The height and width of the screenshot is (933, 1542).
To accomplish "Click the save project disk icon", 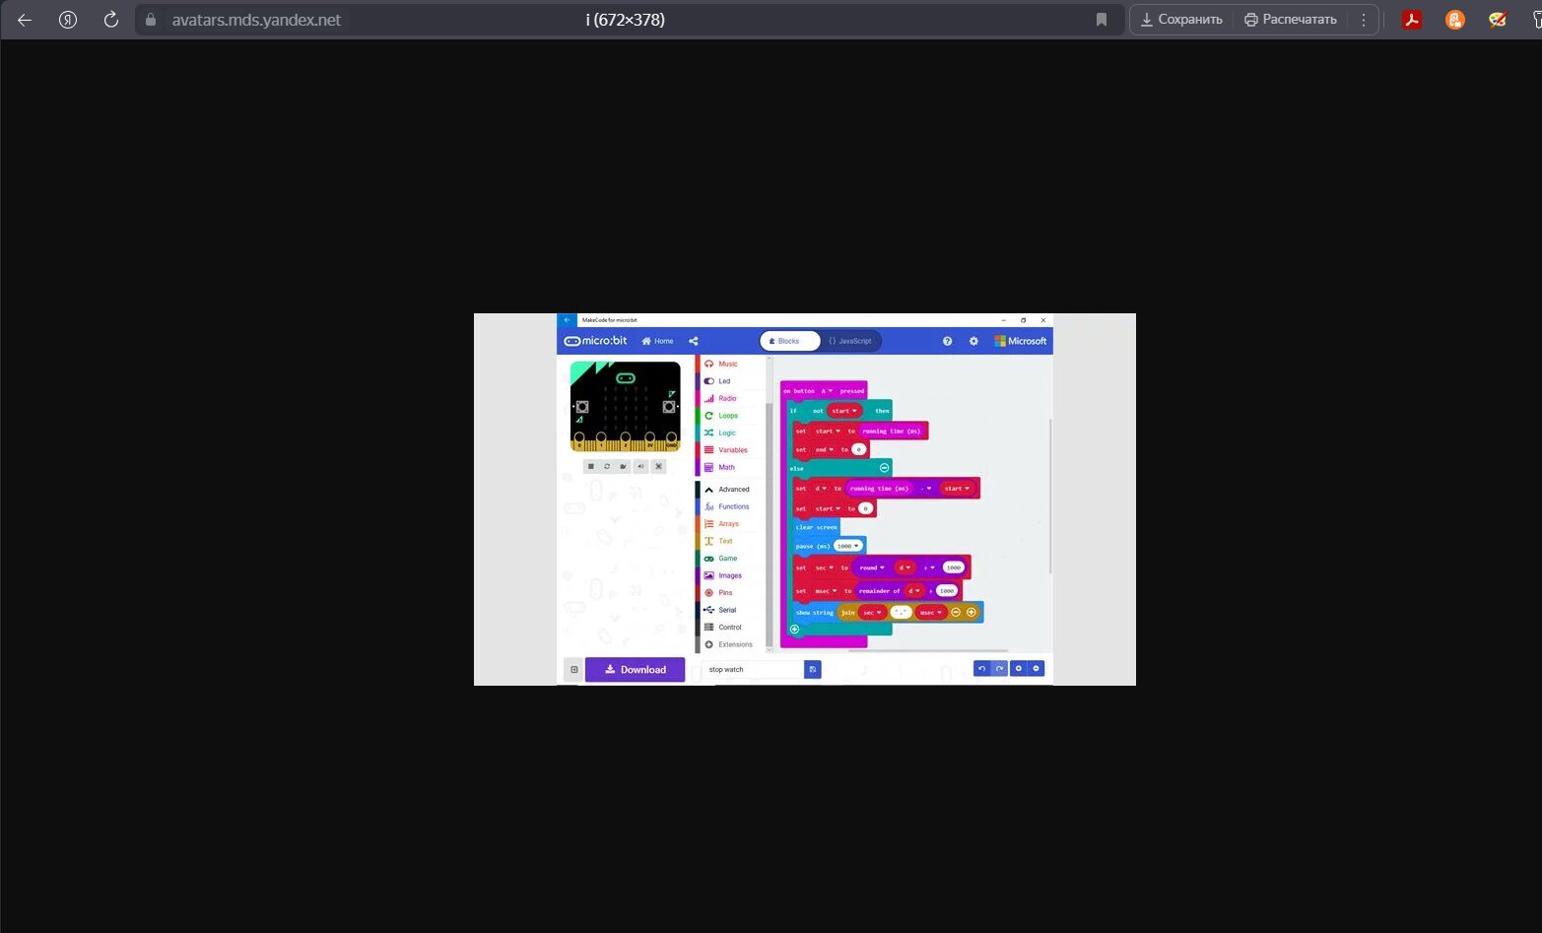I will (813, 669).
